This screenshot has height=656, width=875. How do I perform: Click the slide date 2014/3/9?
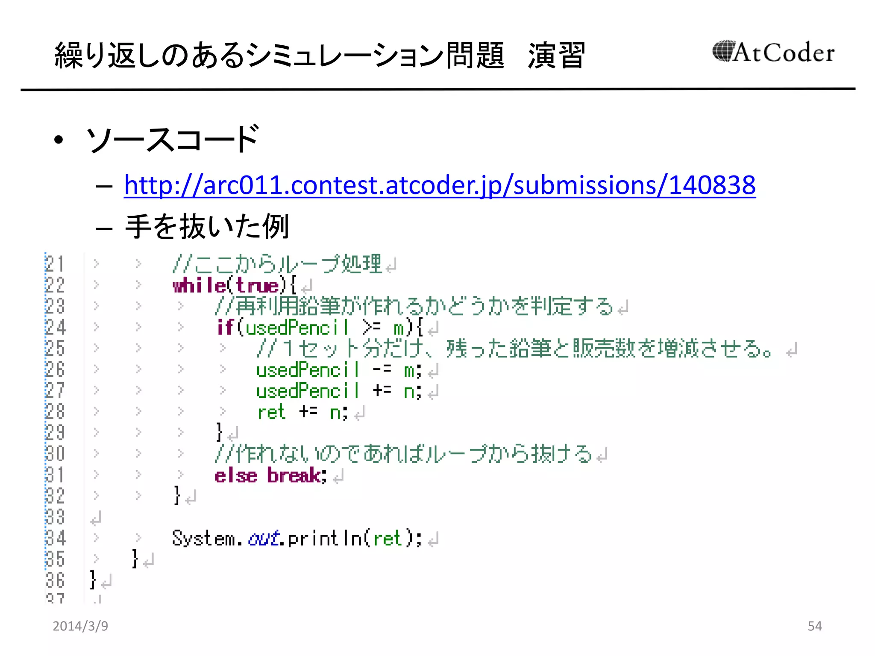(80, 626)
